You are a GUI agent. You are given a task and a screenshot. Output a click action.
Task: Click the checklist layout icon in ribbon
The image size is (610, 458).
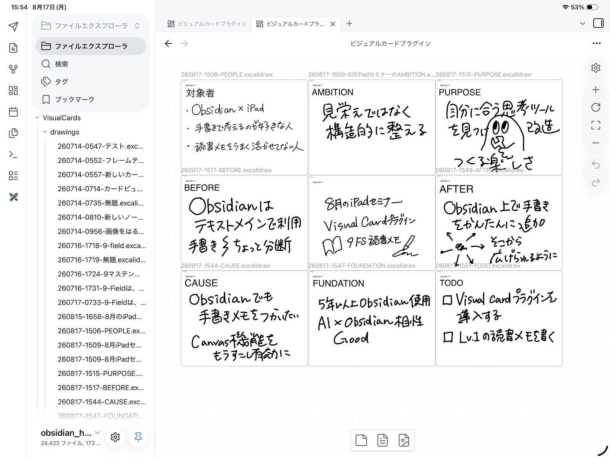(x=13, y=176)
